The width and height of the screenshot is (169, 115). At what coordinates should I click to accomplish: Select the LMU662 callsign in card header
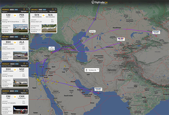pyautogui.click(x=34, y=10)
